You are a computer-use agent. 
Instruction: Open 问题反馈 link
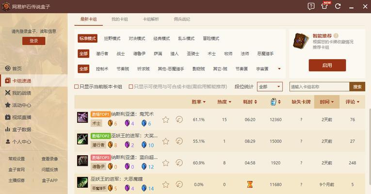point(49,170)
